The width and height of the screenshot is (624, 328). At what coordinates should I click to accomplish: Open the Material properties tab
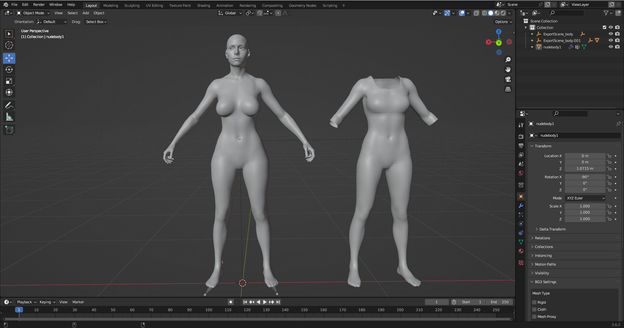coord(521,251)
